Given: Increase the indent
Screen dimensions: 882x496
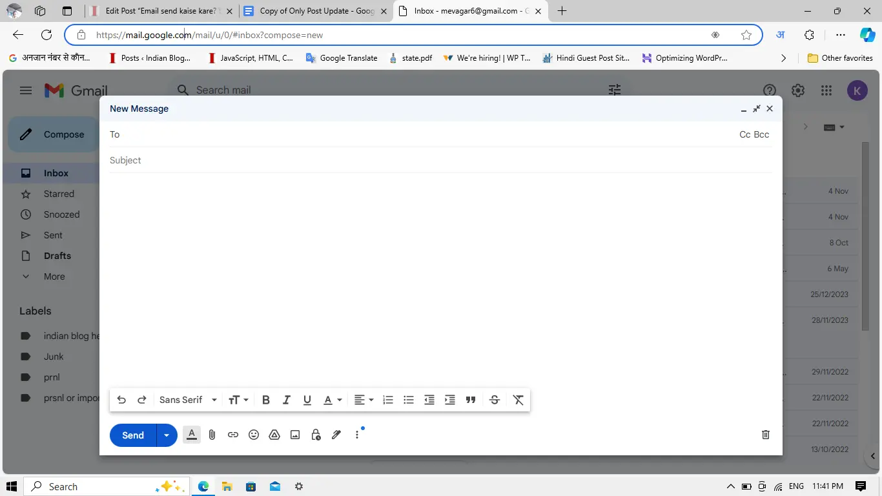Looking at the screenshot, I should [450, 400].
